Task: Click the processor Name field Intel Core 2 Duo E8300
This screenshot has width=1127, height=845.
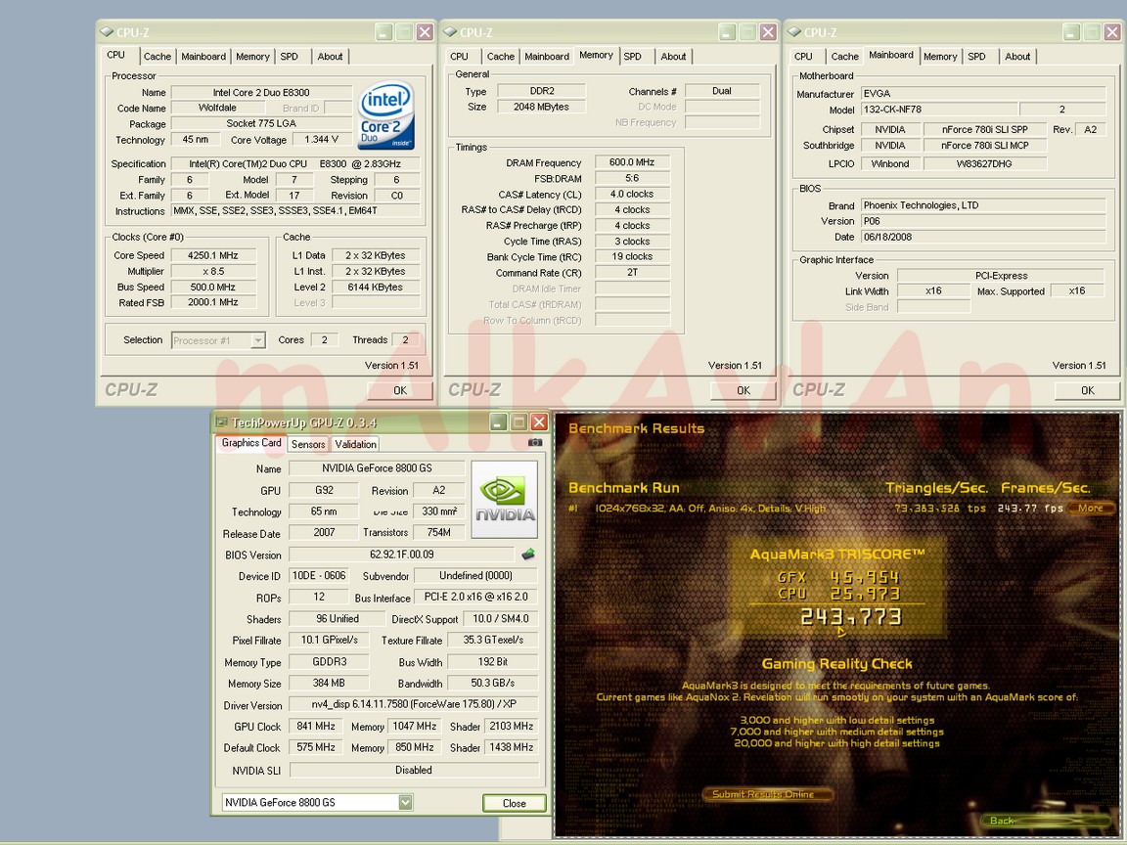Action: (261, 92)
